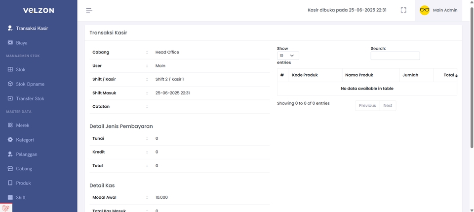Click the Main Admin avatar image
Screen dimensions: 474x212
(425, 10)
